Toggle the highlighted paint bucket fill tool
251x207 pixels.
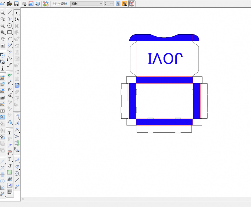tap(3, 117)
